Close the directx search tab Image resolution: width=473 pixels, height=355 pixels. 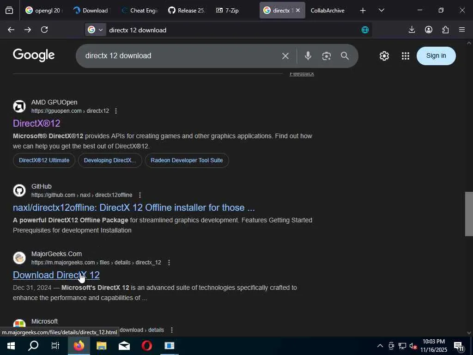[298, 10]
